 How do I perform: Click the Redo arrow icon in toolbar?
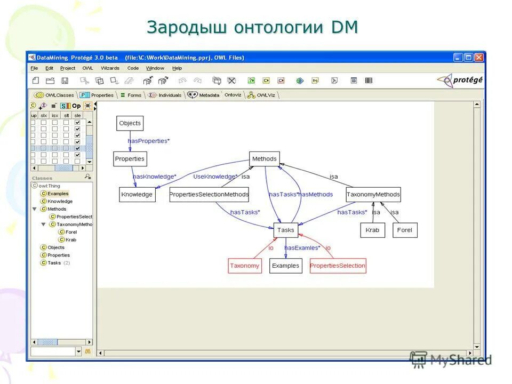click(x=197, y=81)
